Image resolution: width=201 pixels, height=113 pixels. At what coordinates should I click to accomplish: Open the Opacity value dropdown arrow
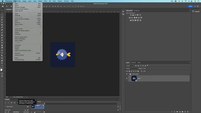coord(147,68)
